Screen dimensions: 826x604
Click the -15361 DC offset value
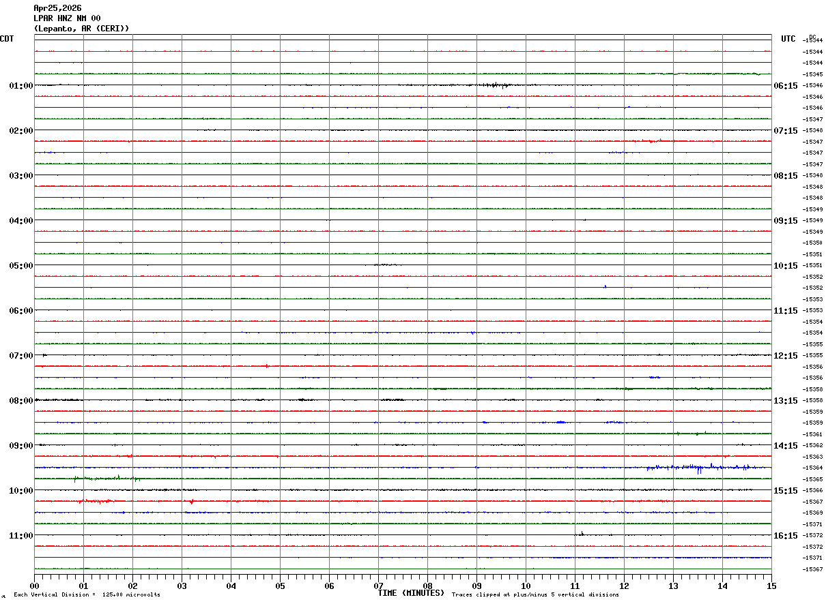[812, 434]
